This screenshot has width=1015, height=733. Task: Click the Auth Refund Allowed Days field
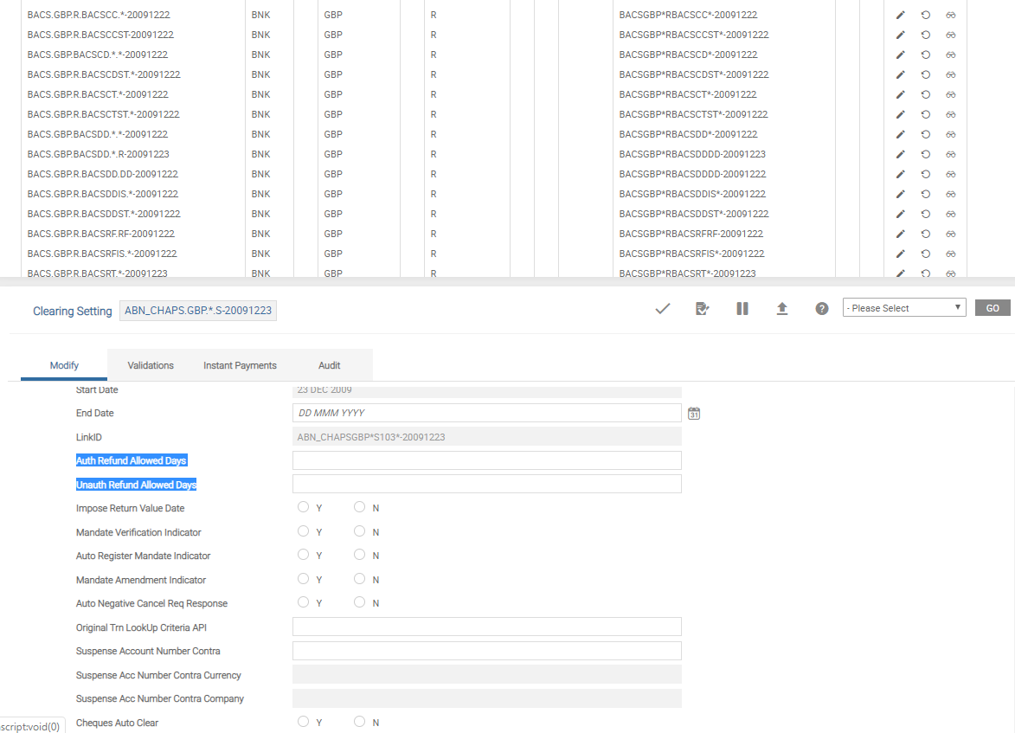pos(486,460)
